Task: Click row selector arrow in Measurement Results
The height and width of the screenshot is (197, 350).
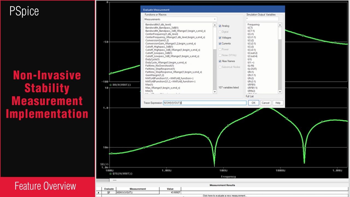Action: click(99, 193)
